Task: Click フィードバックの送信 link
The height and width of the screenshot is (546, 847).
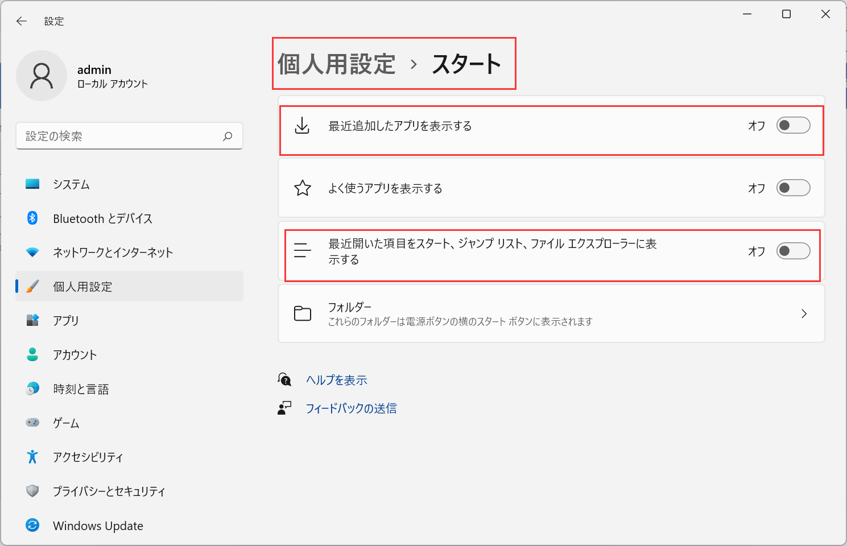Action: (351, 408)
